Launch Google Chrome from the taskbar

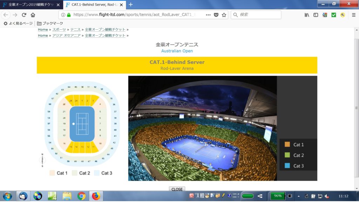pos(81,196)
